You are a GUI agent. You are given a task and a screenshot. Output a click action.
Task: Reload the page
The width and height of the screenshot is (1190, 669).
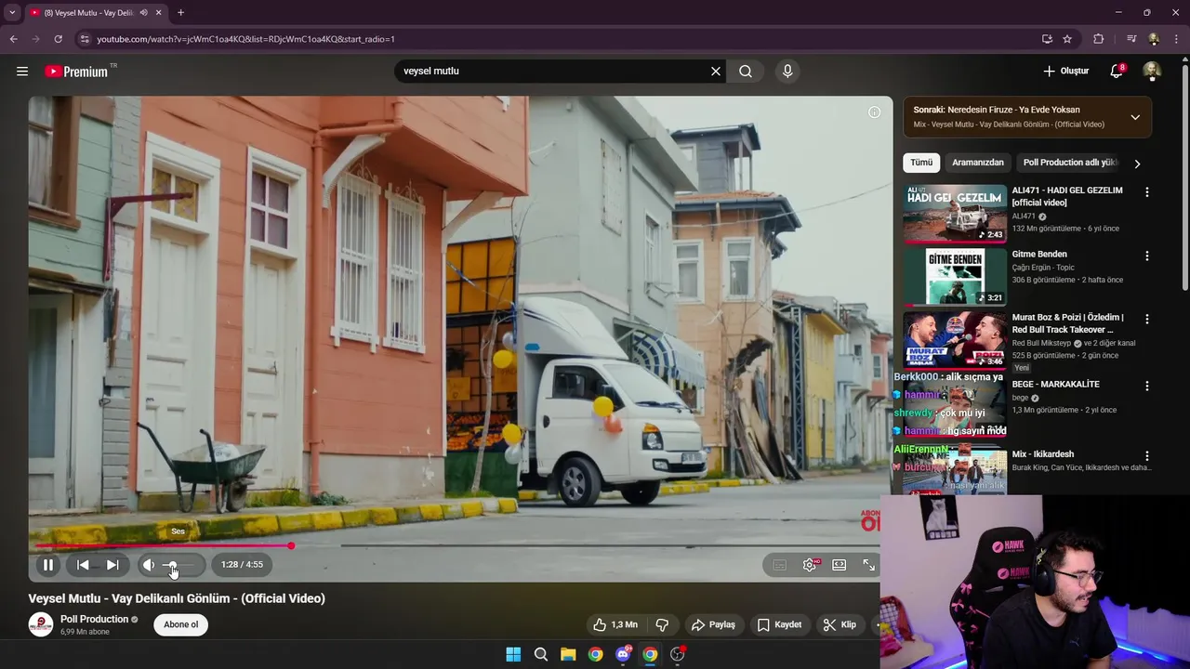point(58,39)
